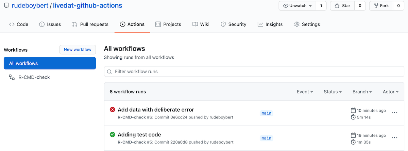Click main branch label on 'Adding test code'
Screen dimensions: 408x151
(x=267, y=138)
